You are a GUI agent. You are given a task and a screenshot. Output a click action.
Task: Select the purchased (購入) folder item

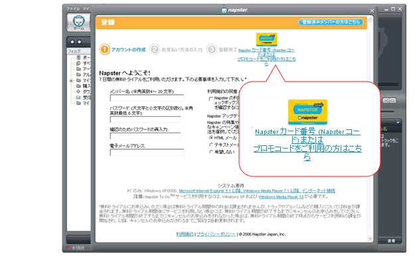coord(83,86)
